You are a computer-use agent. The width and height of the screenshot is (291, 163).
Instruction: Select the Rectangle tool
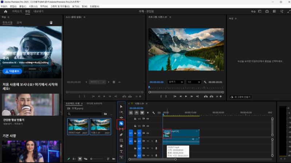tap(121, 141)
